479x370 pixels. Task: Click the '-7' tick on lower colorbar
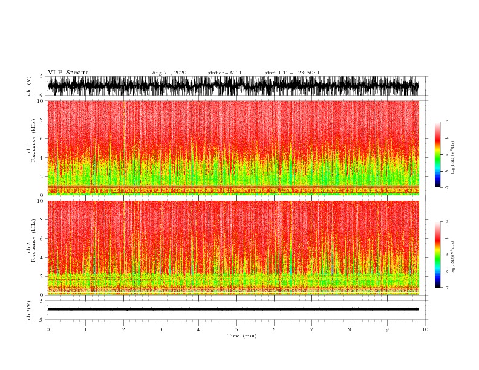point(446,287)
